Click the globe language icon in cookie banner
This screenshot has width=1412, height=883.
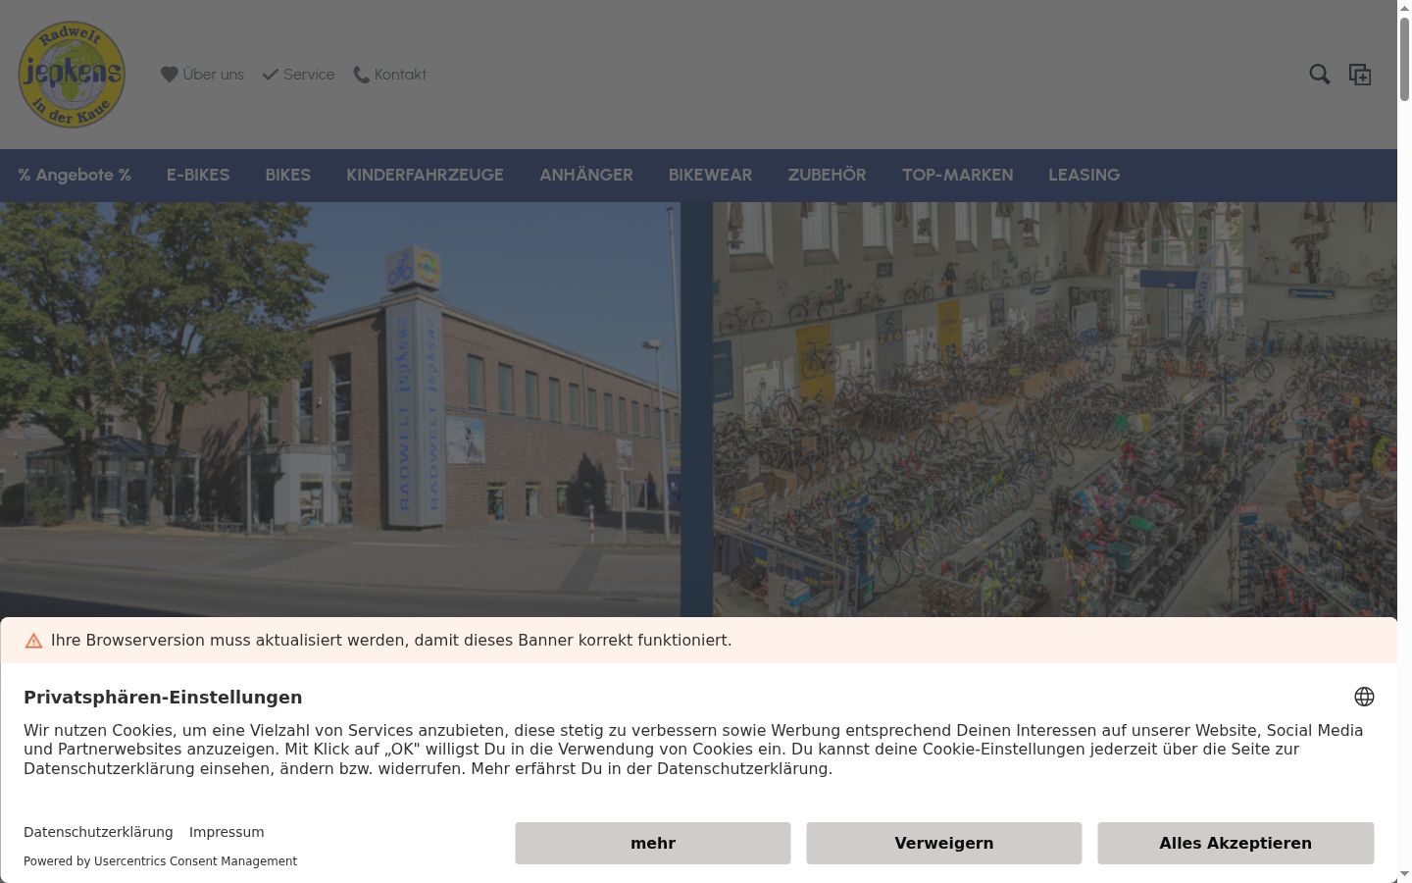(x=1364, y=697)
